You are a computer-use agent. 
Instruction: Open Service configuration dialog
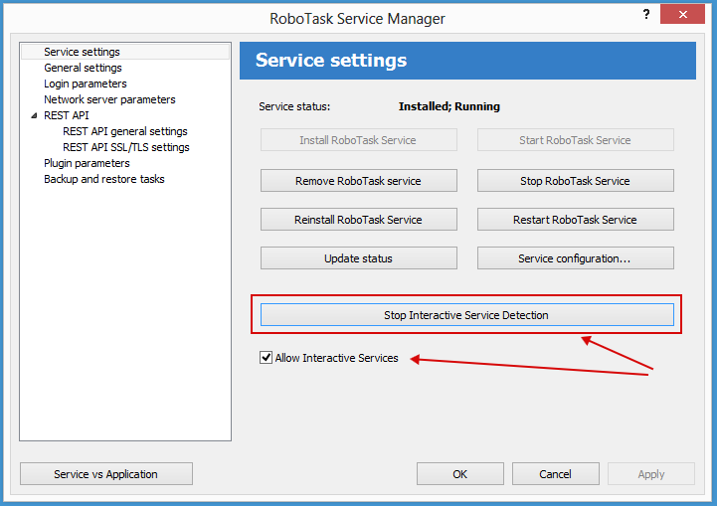coord(575,258)
